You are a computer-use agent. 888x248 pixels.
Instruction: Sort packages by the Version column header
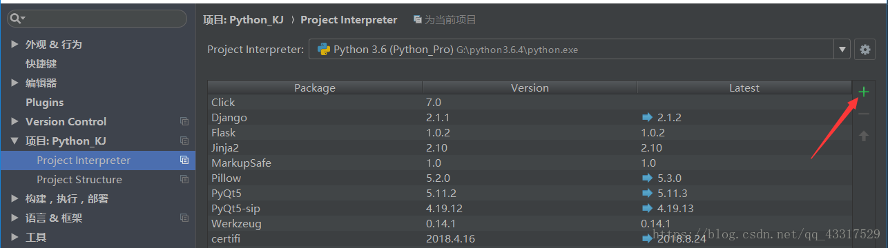[530, 87]
